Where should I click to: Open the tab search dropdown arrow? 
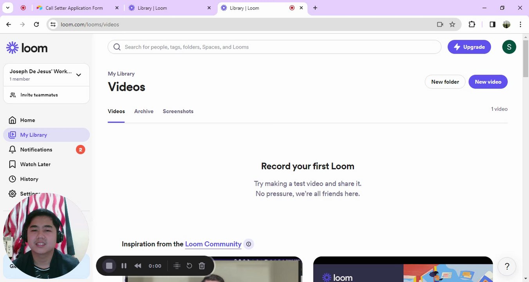[x=7, y=8]
